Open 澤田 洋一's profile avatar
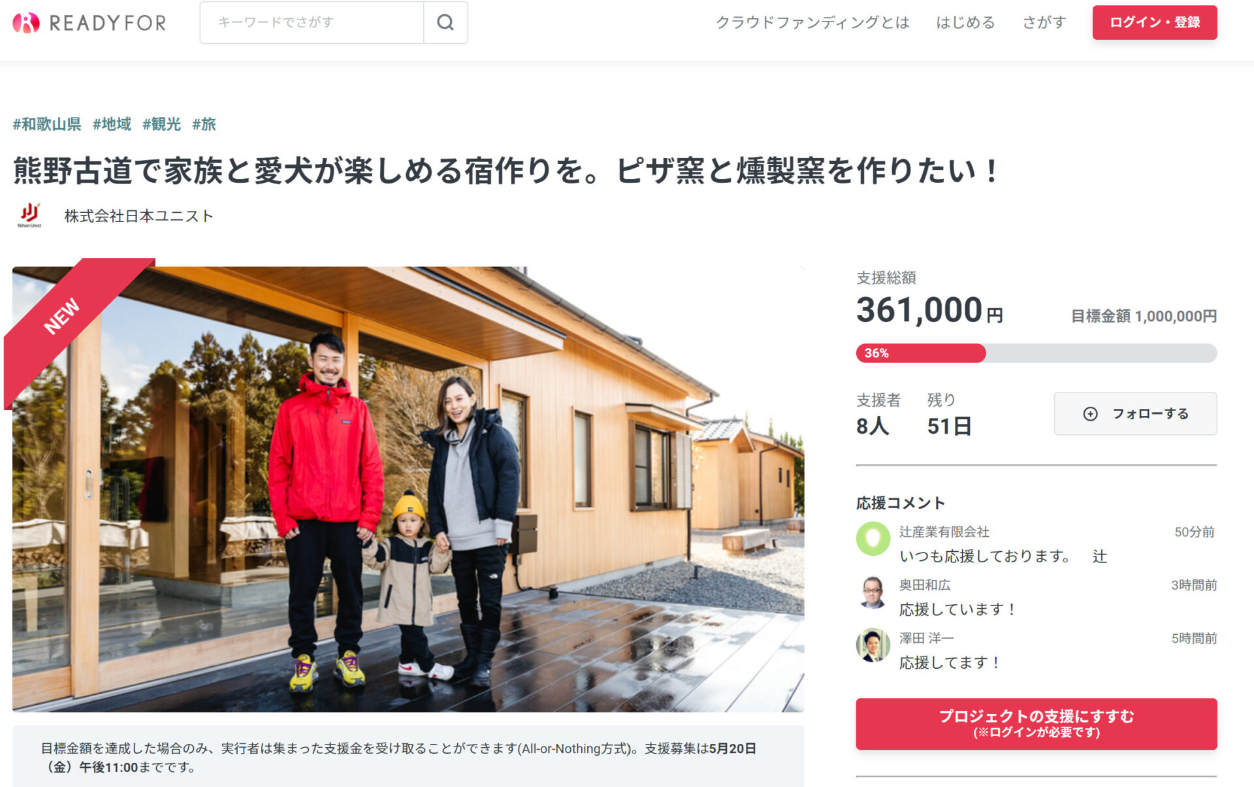Viewport: 1254px width, 787px height. (x=873, y=645)
